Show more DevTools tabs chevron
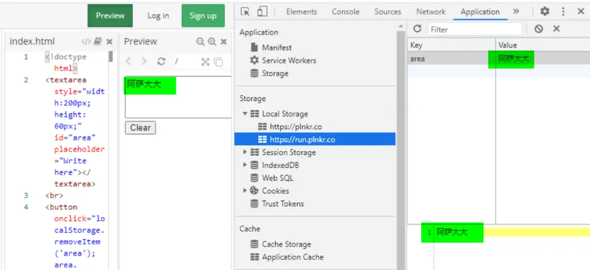Viewport: 590px width, 270px height. pyautogui.click(x=516, y=11)
